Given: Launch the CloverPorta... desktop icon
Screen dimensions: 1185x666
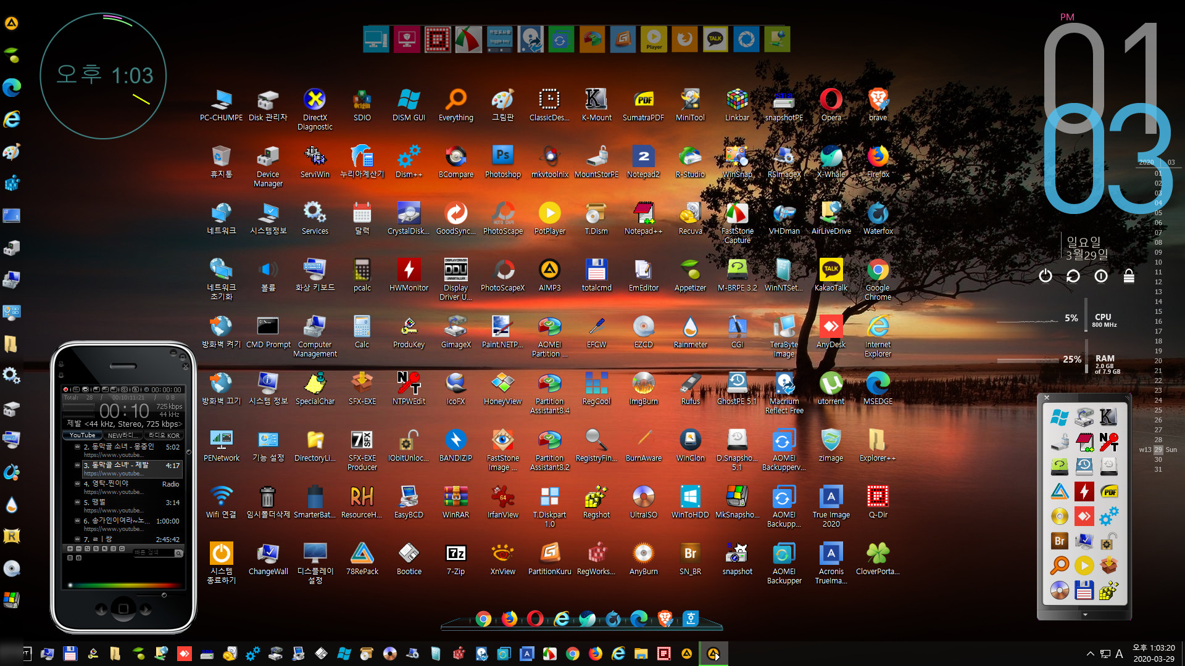Looking at the screenshot, I should [x=878, y=559].
